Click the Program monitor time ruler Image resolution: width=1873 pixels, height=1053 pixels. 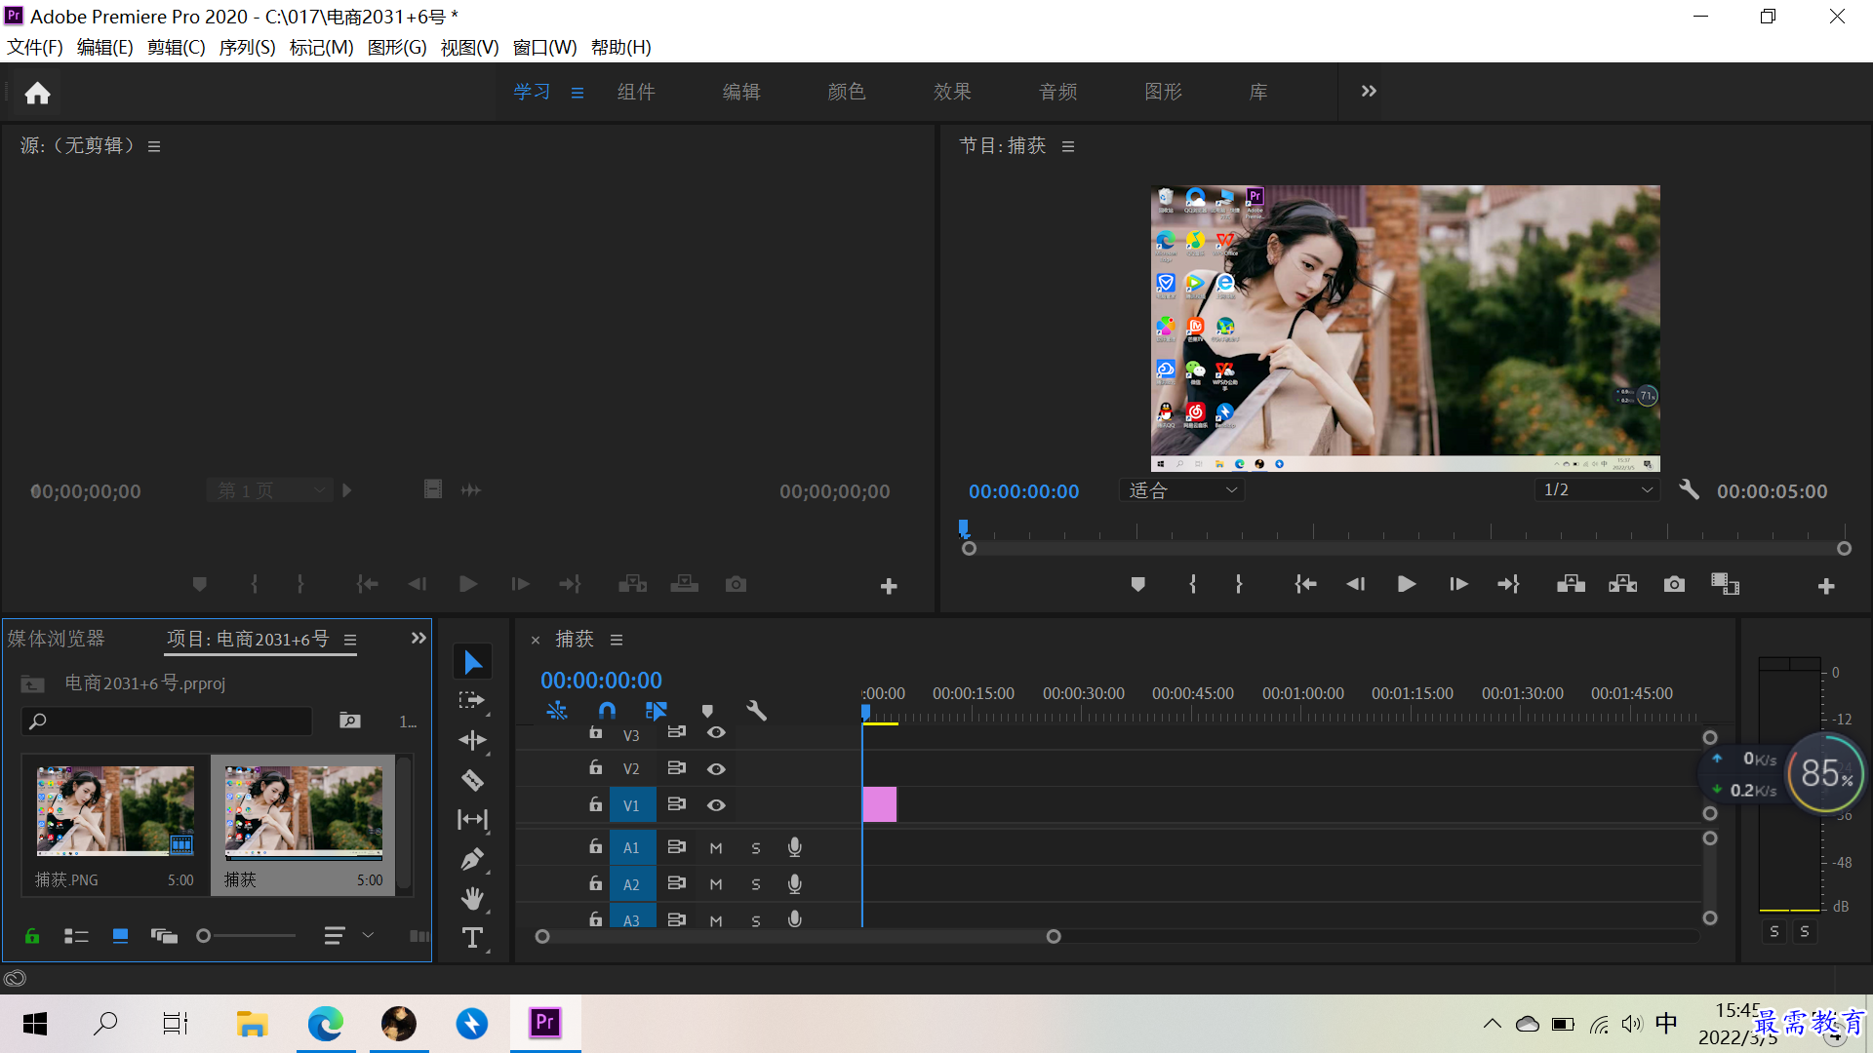click(1405, 531)
